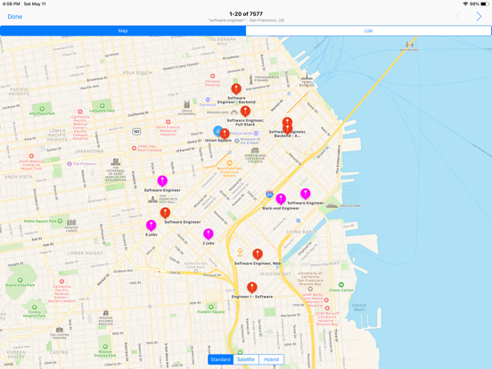Tap red pin at Union Square
Screen dimensions: 492x369
pos(225,134)
